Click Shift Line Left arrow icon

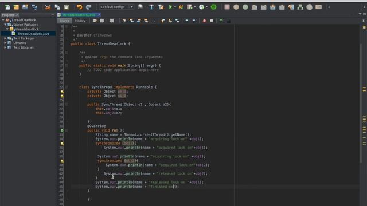pos(186,21)
